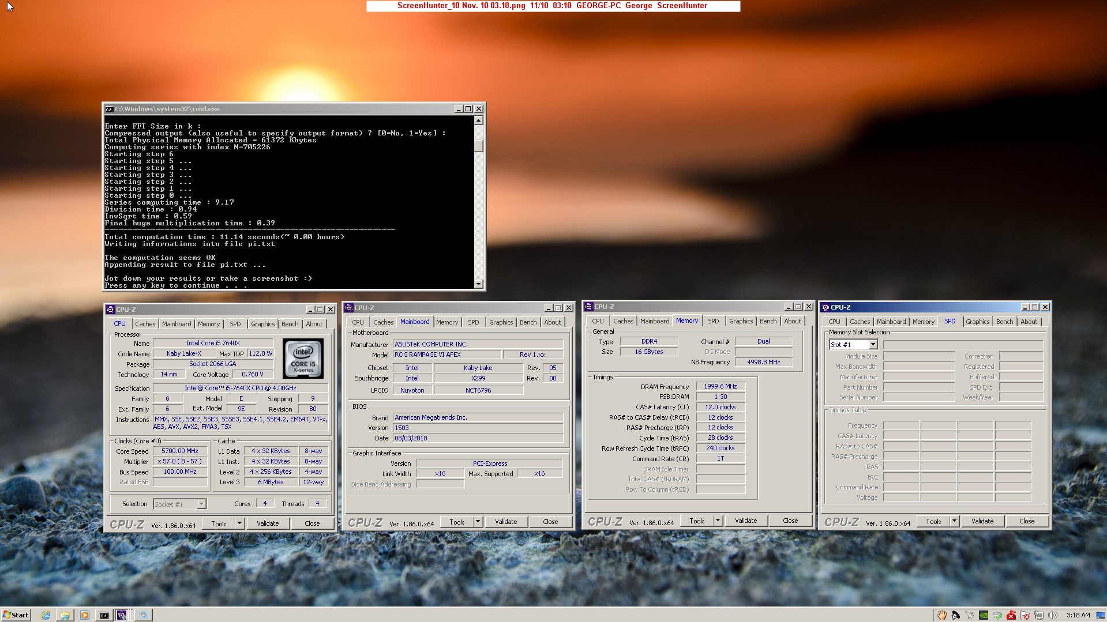Click the Intel Core i5 processor logo
This screenshot has height=622, width=1107.
pos(303,358)
